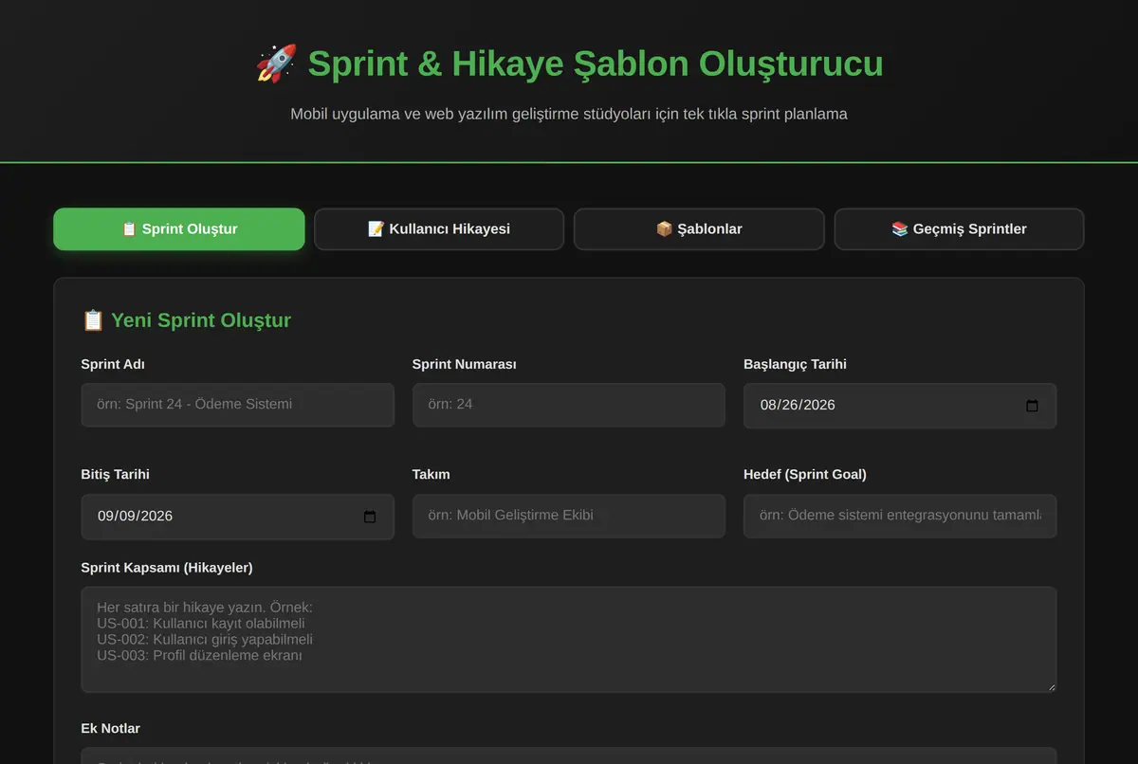The height and width of the screenshot is (764, 1138).
Task: Click the Sprint Adı input field
Action: click(x=238, y=405)
